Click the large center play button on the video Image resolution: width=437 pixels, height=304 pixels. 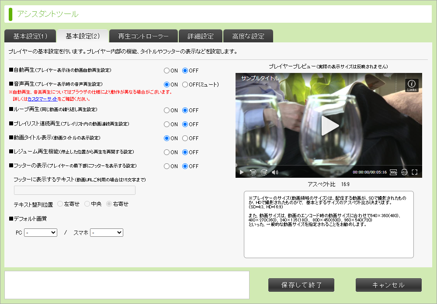click(329, 126)
